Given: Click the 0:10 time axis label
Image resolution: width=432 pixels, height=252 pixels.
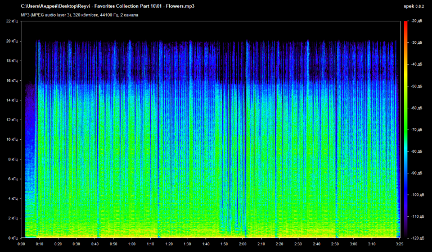Looking at the screenshot, I should [40, 244].
